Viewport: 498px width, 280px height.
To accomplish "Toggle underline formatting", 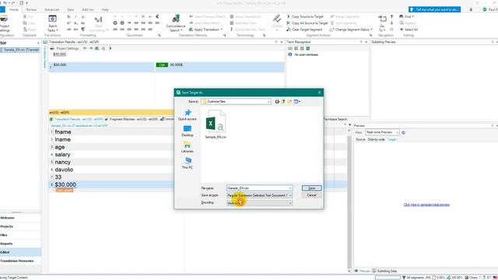I will [83, 17].
